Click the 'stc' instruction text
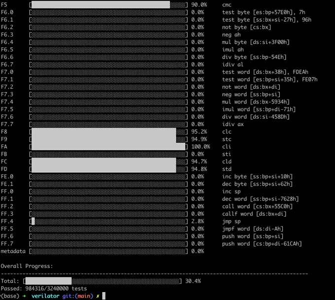The height and width of the screenshot is (300, 335). (x=227, y=139)
